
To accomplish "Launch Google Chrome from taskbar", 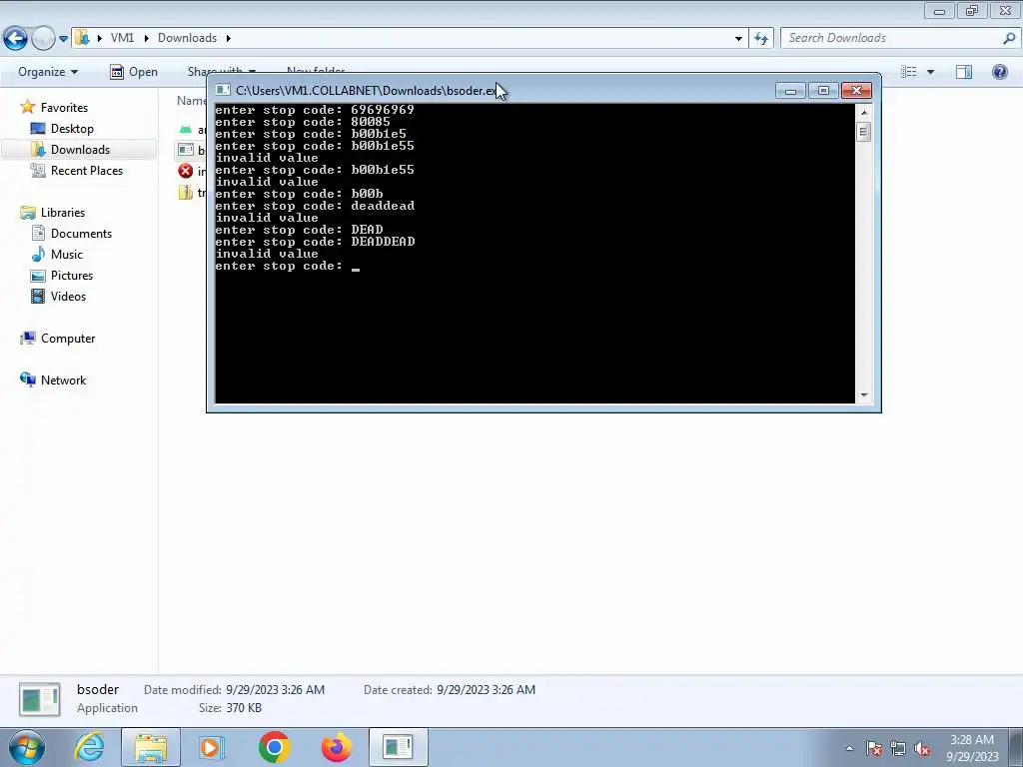I will coord(274,747).
